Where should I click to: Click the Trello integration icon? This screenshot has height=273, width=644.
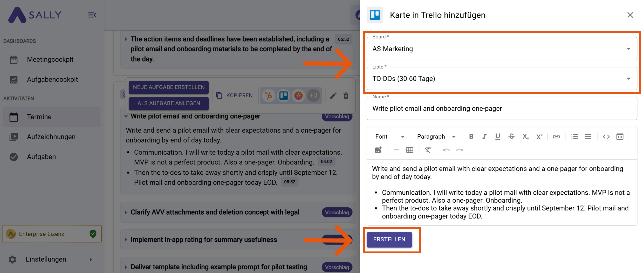283,95
